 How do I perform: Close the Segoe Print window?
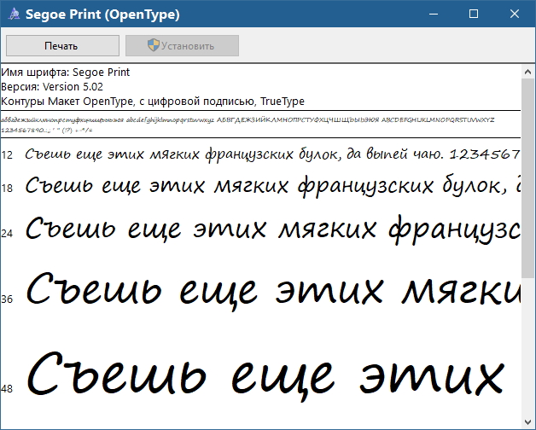(515, 14)
